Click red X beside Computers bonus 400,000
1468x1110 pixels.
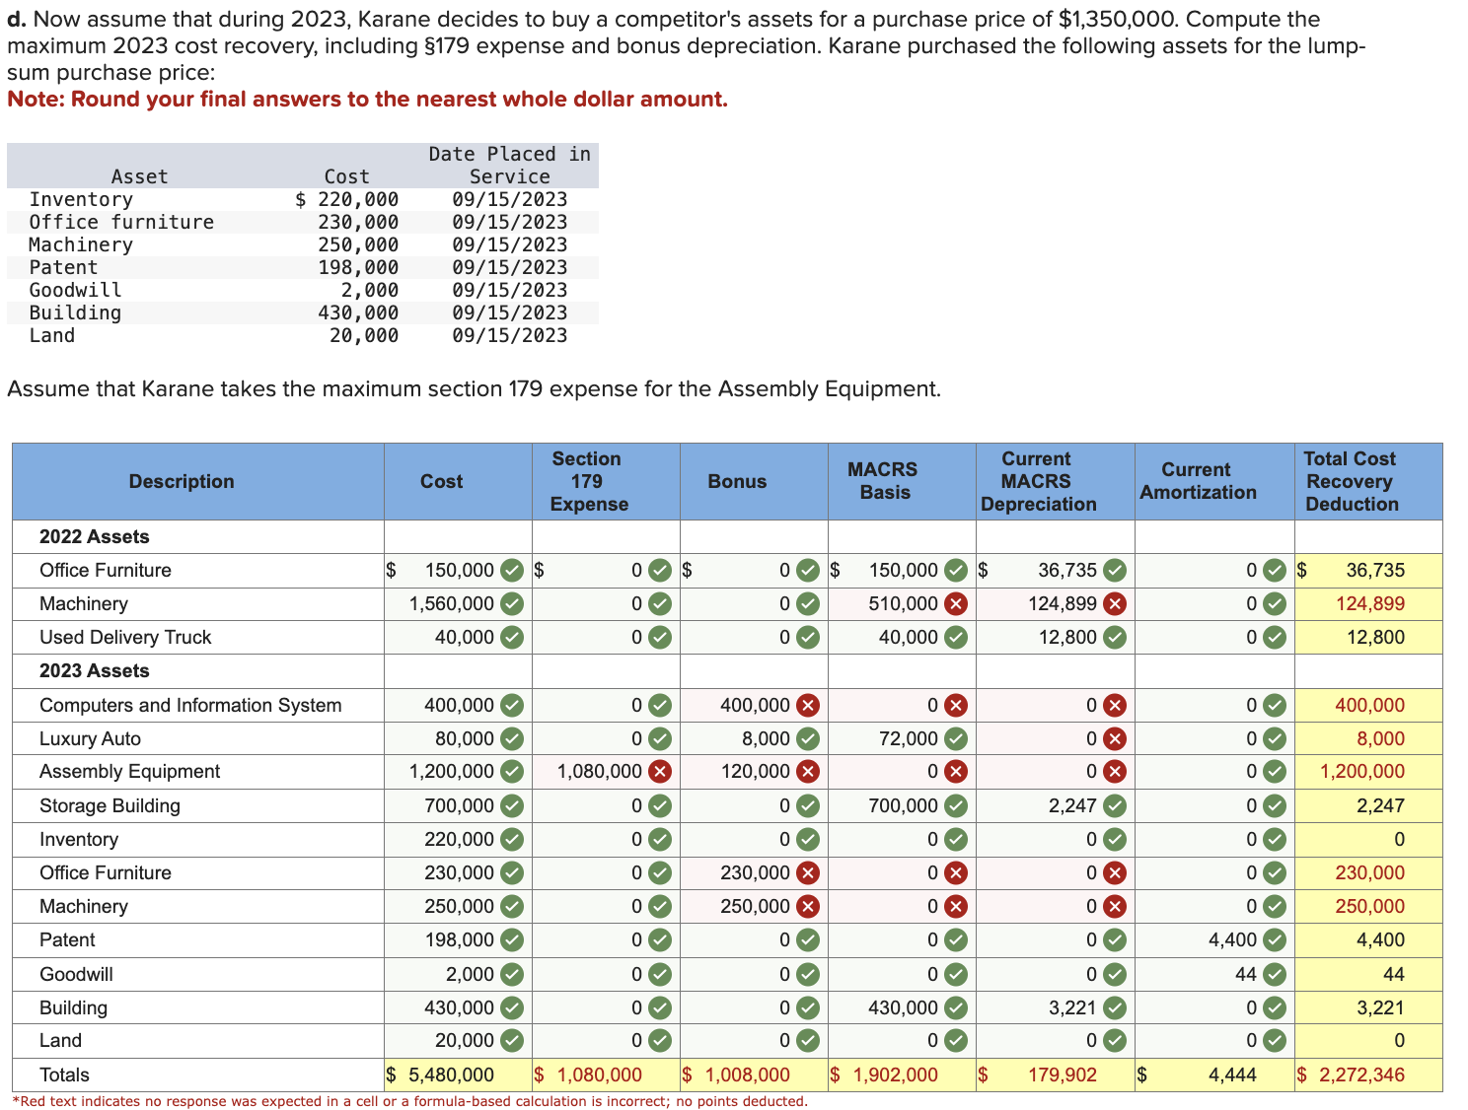click(x=807, y=705)
